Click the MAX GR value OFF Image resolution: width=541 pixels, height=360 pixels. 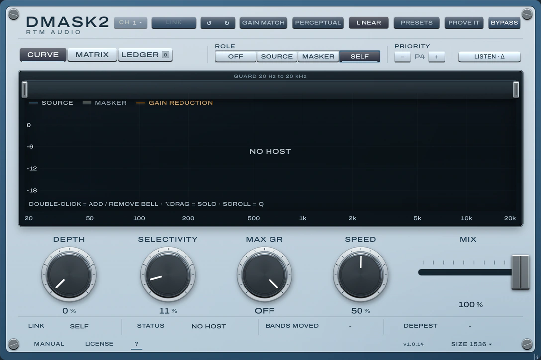(265, 311)
